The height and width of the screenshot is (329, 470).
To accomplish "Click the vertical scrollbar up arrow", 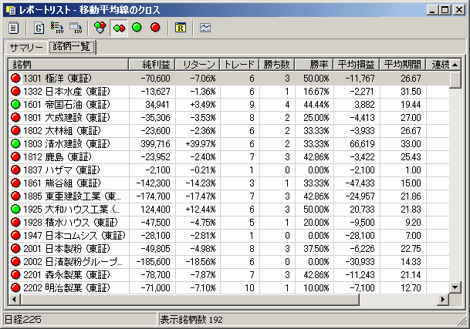I will (455, 65).
